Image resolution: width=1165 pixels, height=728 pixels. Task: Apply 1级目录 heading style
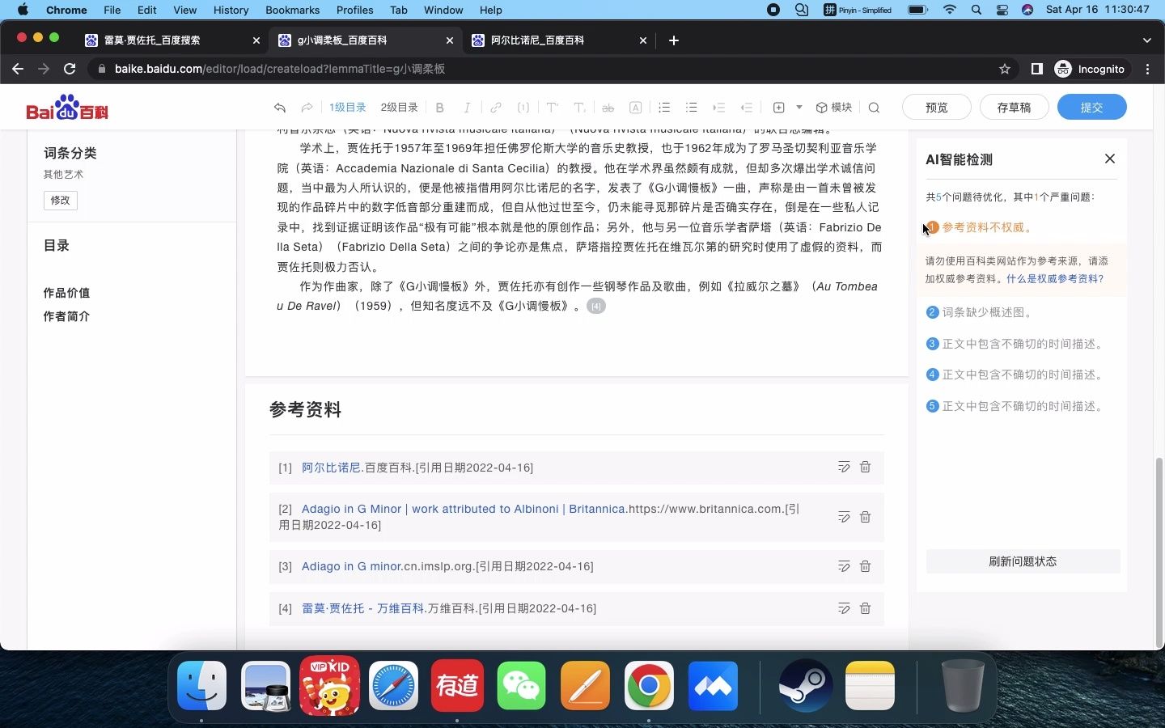tap(348, 108)
